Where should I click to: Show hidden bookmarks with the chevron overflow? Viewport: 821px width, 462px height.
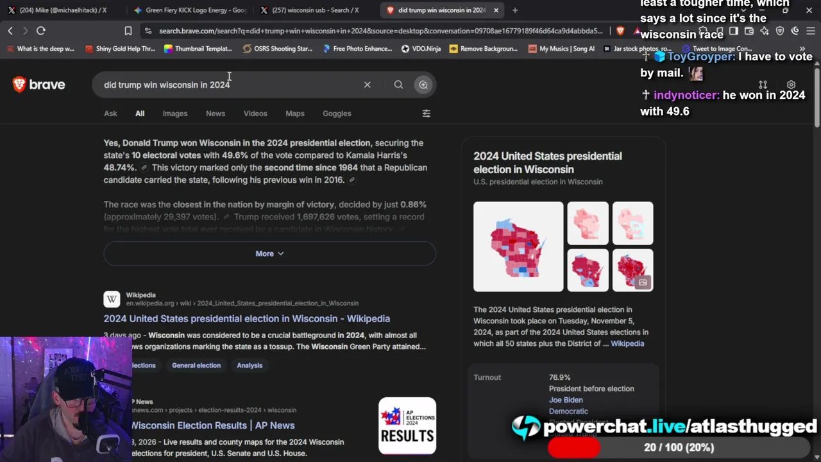point(802,49)
